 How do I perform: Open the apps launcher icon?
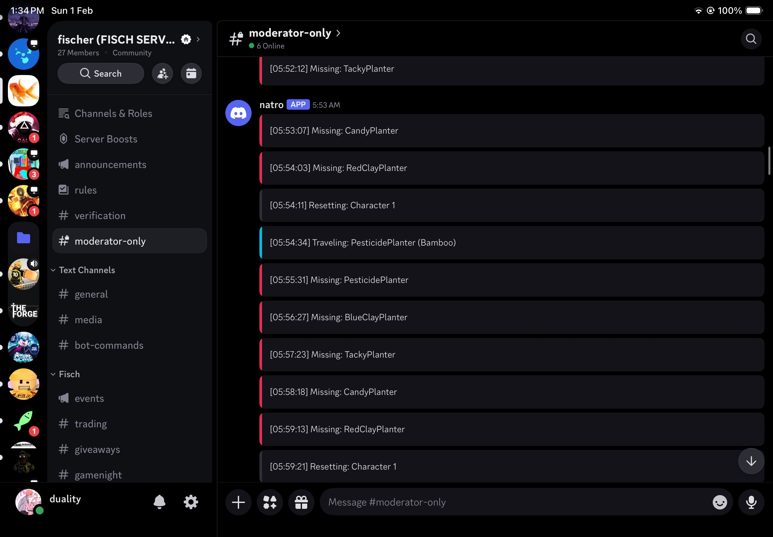coord(270,502)
